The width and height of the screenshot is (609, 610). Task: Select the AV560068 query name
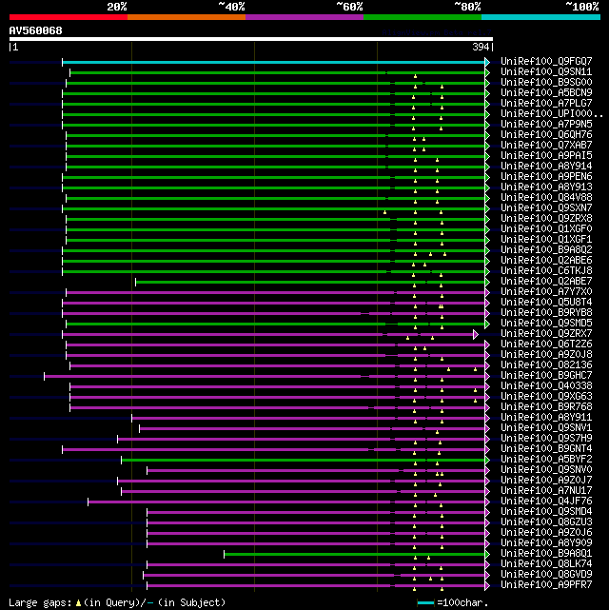tap(36, 30)
